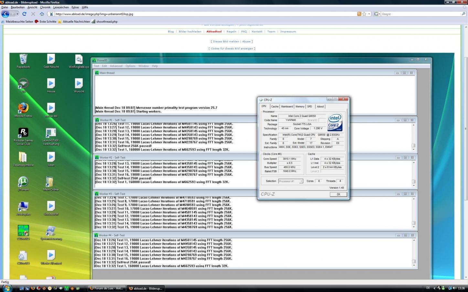The height and width of the screenshot is (292, 468).
Task: Open the Prime95 Options menu
Action: click(x=130, y=66)
